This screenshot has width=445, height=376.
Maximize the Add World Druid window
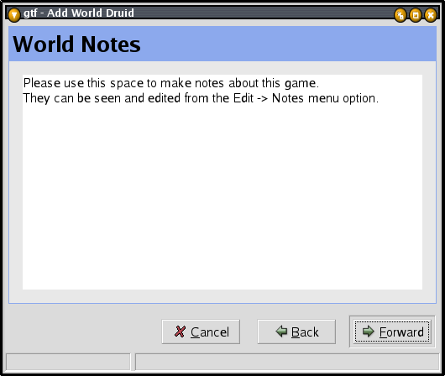click(x=416, y=15)
